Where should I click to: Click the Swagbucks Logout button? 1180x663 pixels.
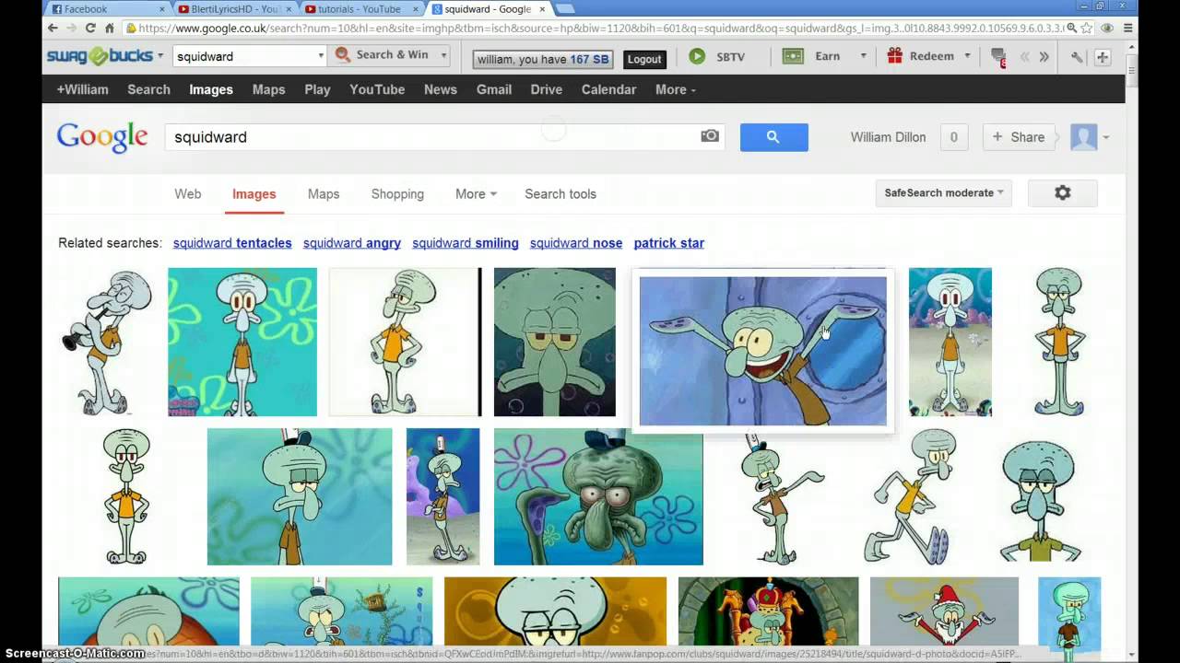[644, 59]
